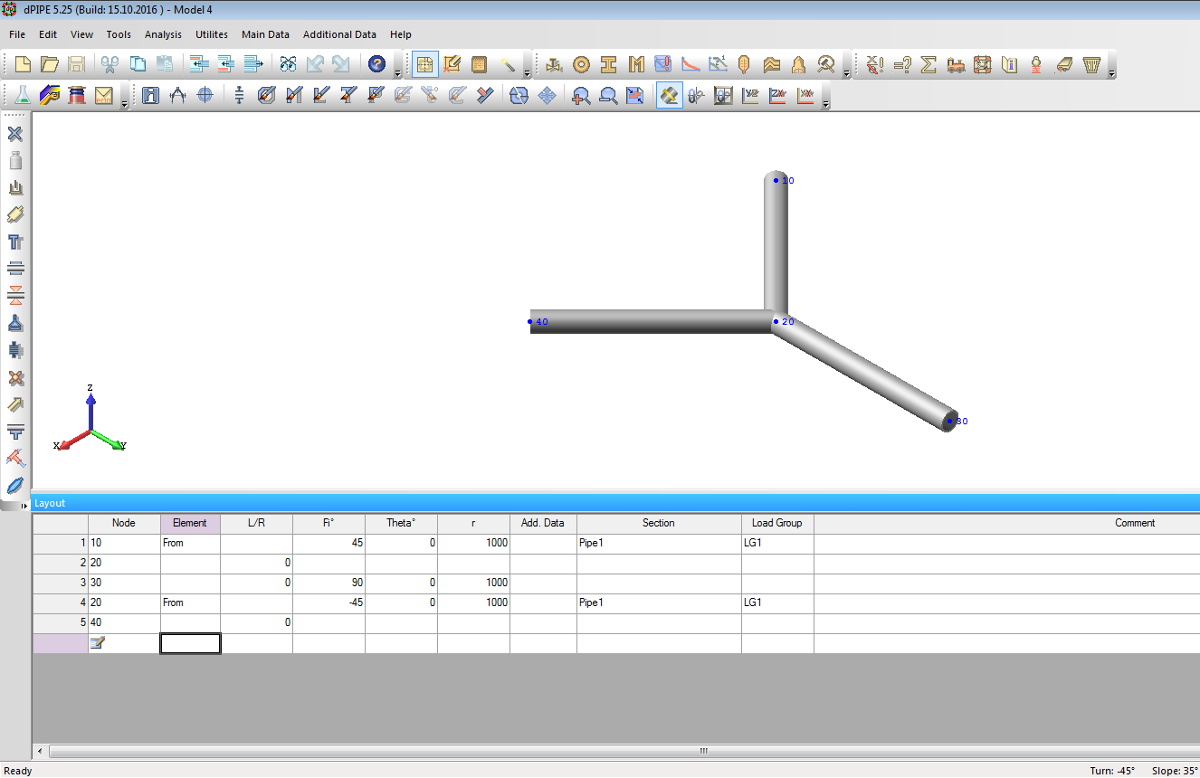Expand the overflow arrow after the envelope icon
Image resolution: width=1200 pixels, height=778 pixels.
(x=124, y=103)
